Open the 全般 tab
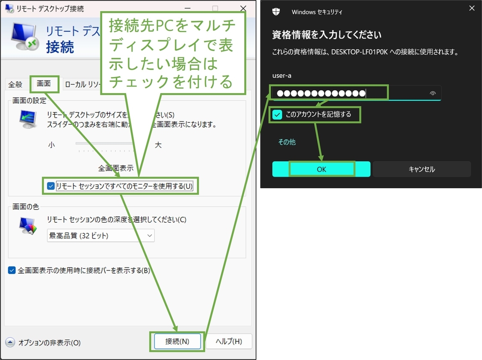The image size is (482, 360). [16, 85]
